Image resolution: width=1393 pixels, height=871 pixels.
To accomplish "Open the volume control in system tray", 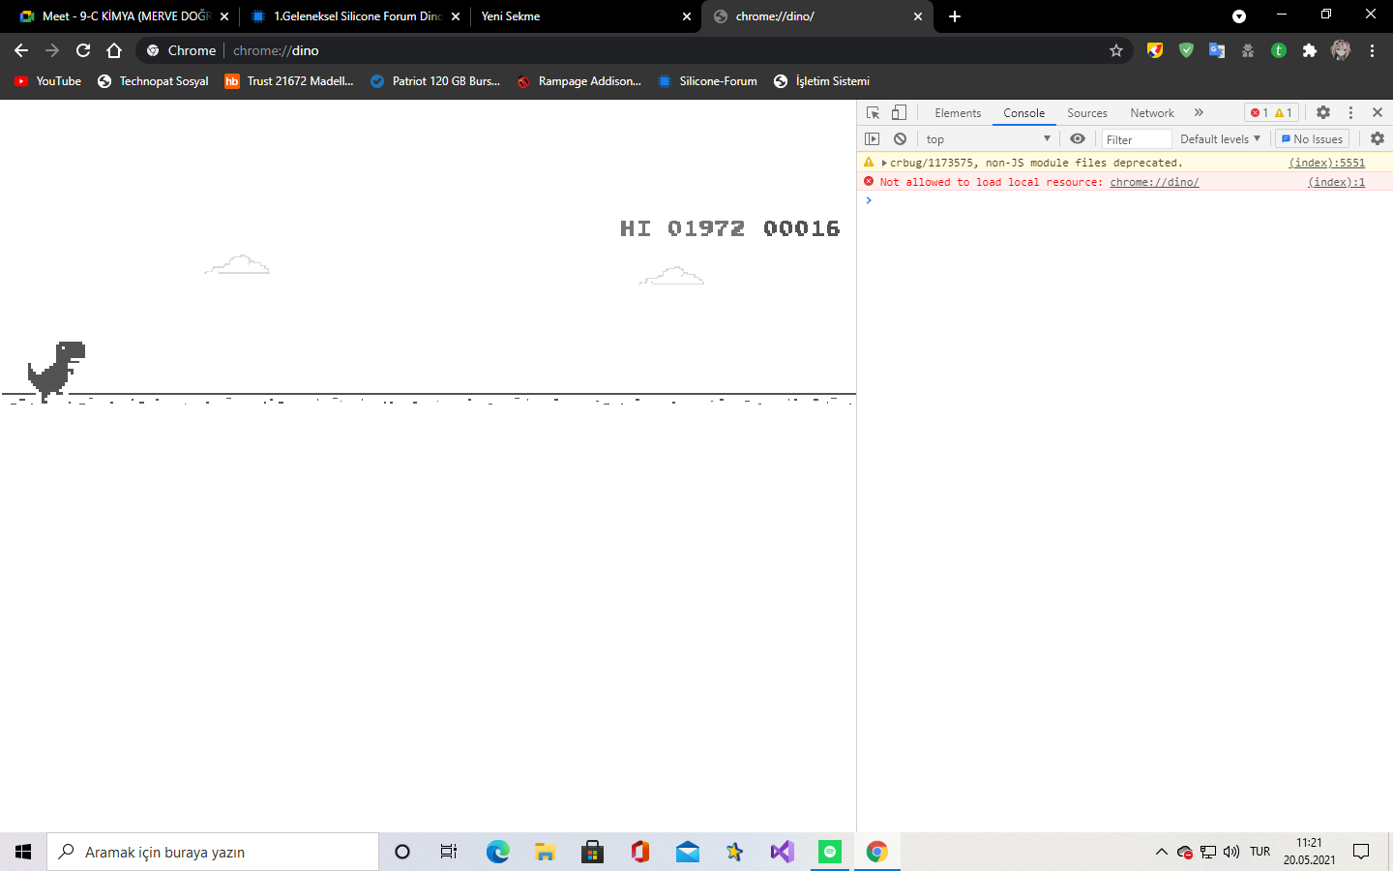I will tap(1230, 852).
